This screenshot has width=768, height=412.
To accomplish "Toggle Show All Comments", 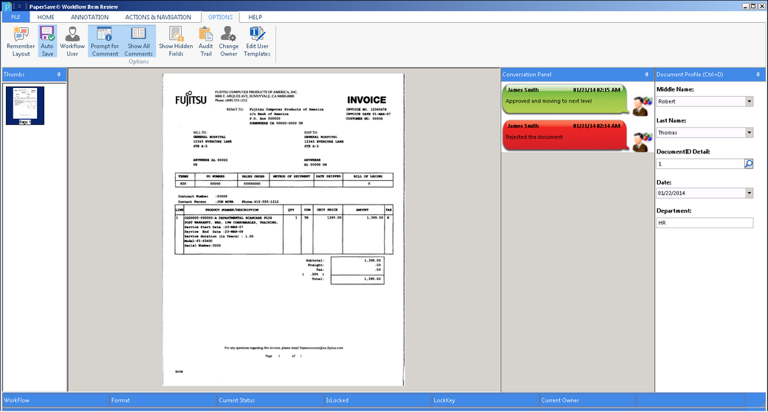I will (x=138, y=34).
